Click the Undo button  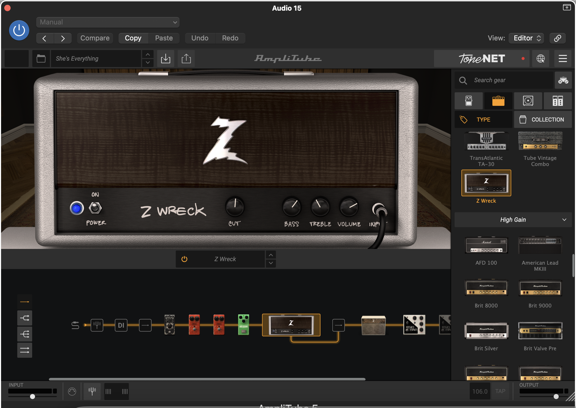[200, 38]
